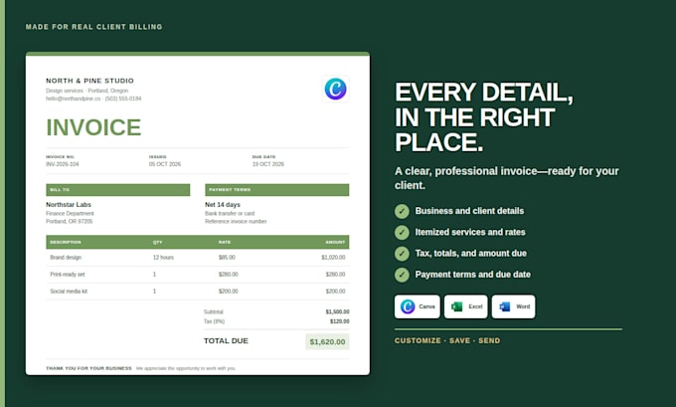Click THANK YOU FOR YOUR BUSINESS footer
The height and width of the screenshot is (407, 676).
coord(88,368)
